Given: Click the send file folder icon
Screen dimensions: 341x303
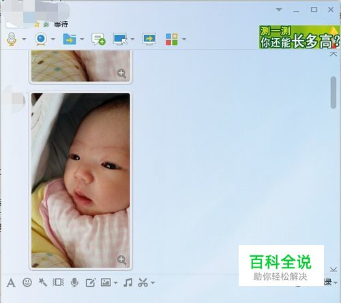Looking at the screenshot, I should [x=70, y=39].
